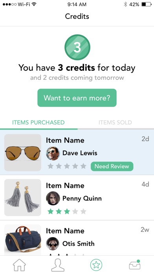Rate Dave Lewis five stars via last star
Viewport: 154px width, 275px height.
[x=83, y=166]
